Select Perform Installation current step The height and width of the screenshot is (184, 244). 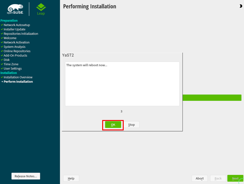click(18, 81)
